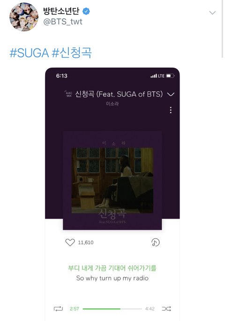
Task: Collapse the player with the down chevron
Action: tap(171, 94)
